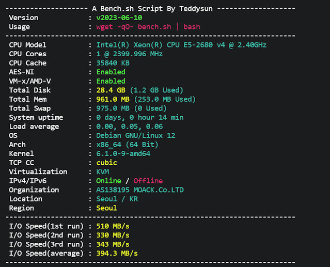330x267 pixels.
Task: Click the Region value Seoul
Action: click(106, 208)
